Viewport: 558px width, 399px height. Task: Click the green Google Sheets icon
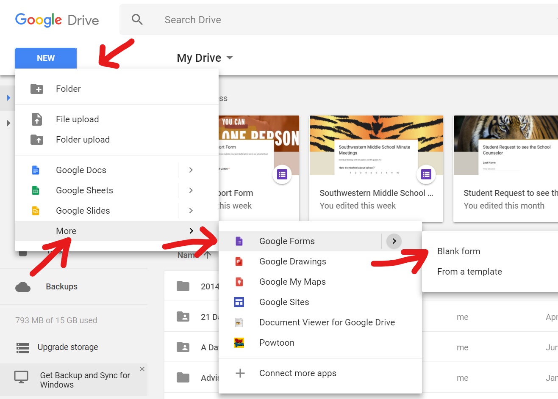tap(36, 190)
